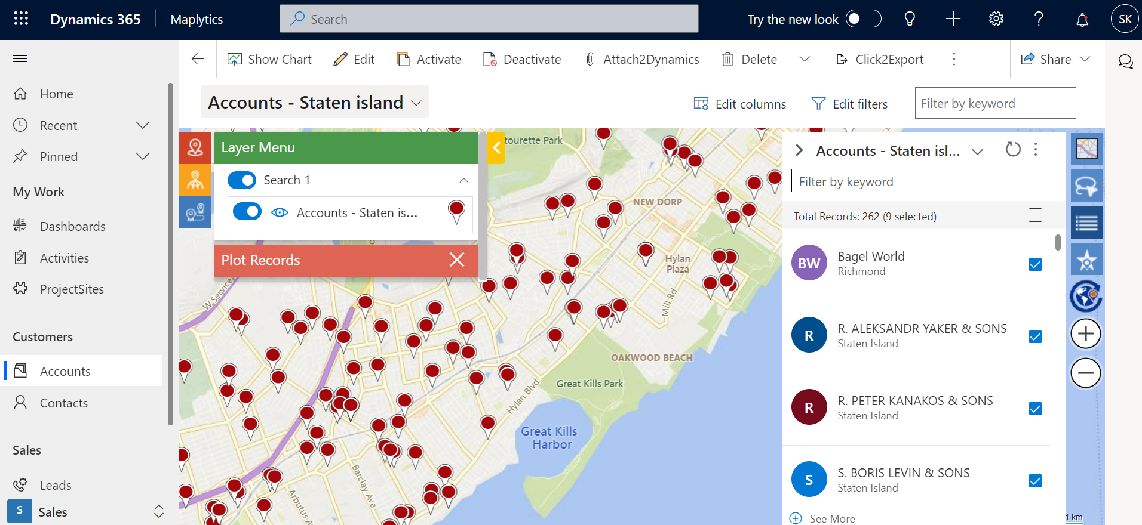1142x525 pixels.
Task: Collapse the Layer Menu with yellow arrow
Action: tap(496, 148)
